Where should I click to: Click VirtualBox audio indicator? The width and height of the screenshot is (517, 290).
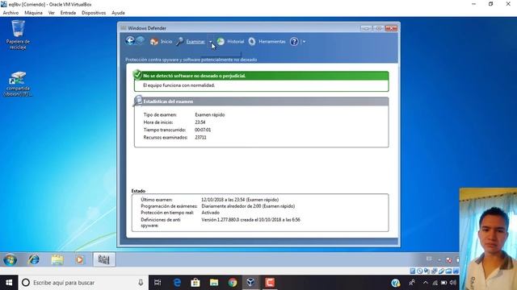point(427,271)
